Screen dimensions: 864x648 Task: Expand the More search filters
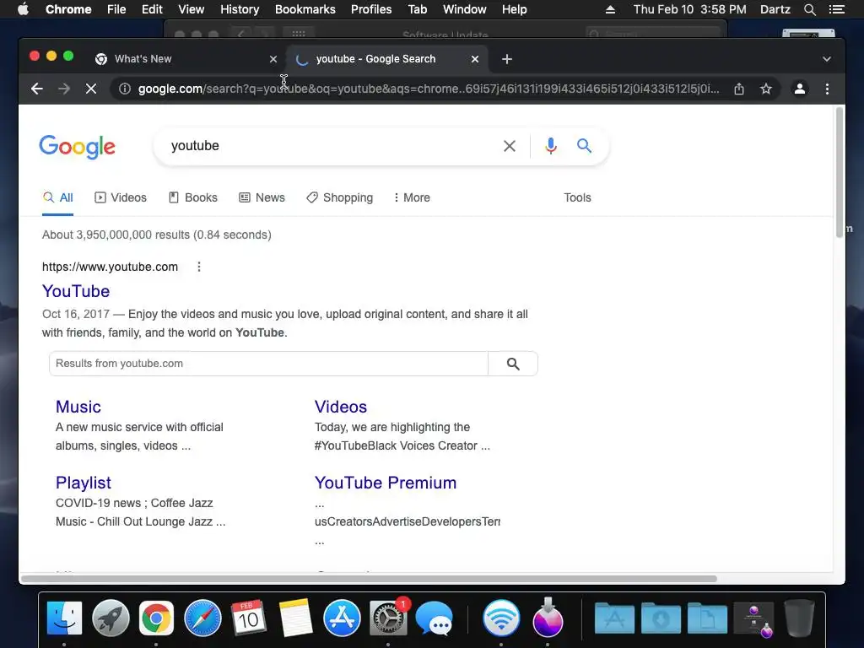412,197
